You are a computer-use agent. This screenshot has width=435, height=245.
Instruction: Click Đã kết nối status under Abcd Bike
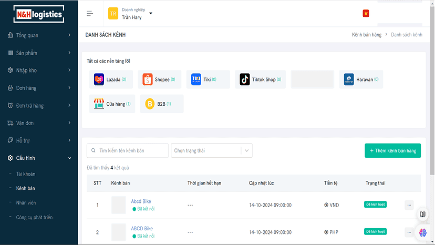pos(143,209)
